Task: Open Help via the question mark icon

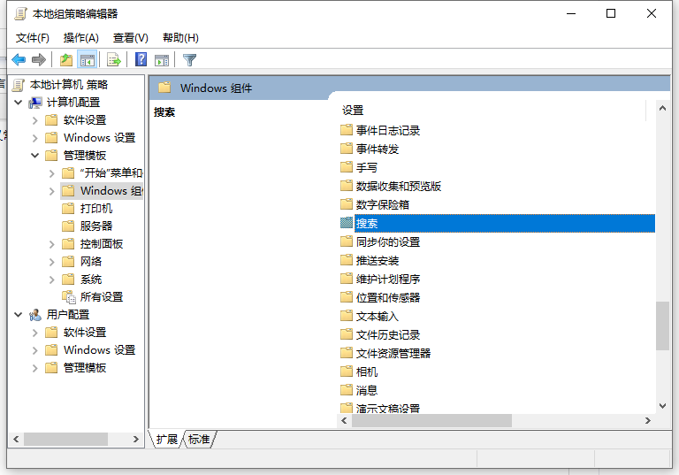Action: coord(141,60)
